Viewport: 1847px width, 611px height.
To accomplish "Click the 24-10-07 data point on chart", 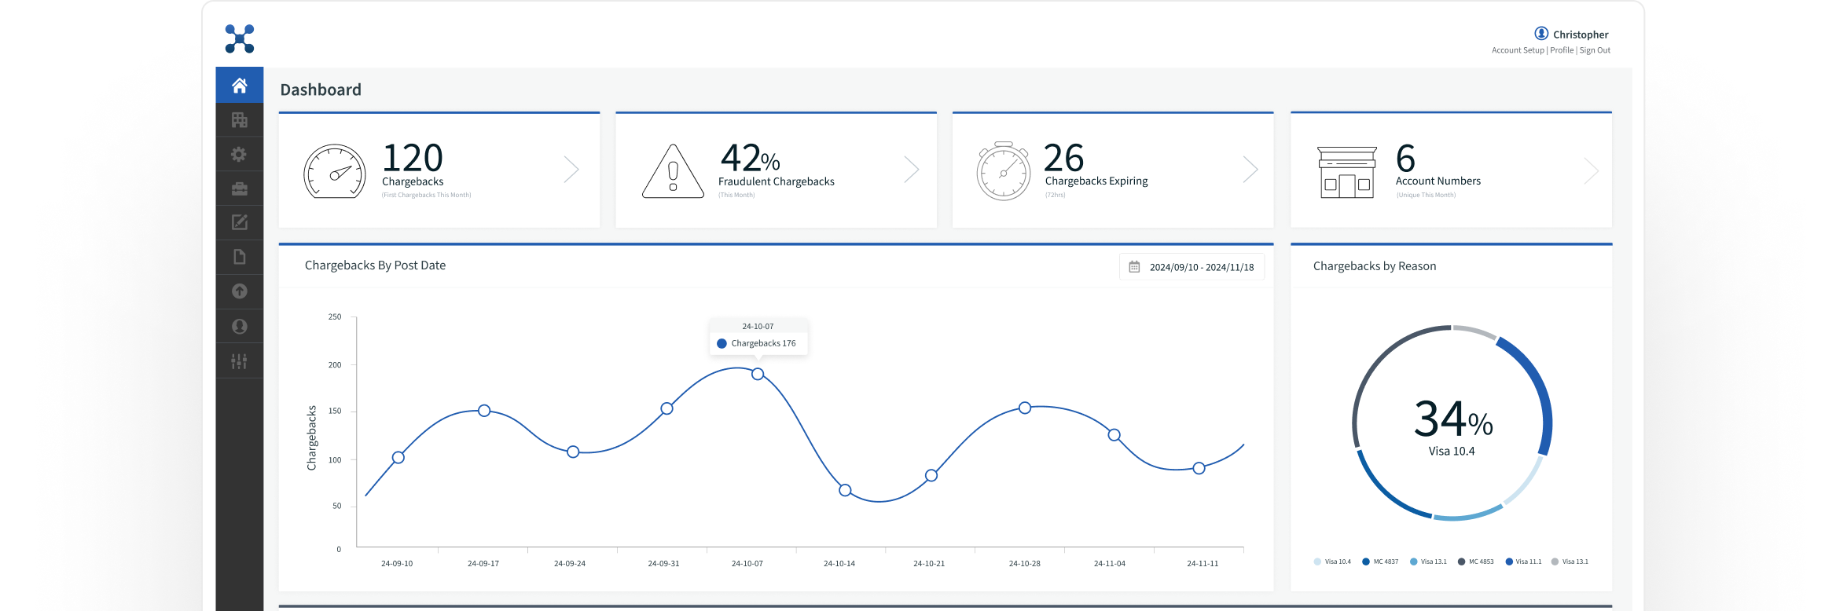I will coord(758,374).
